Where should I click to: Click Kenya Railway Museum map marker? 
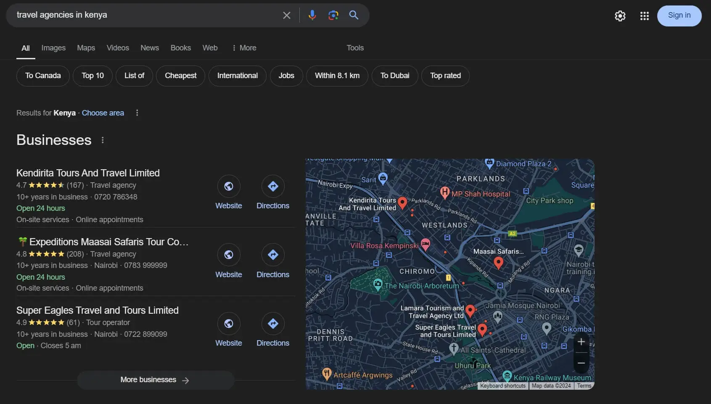[x=507, y=376]
